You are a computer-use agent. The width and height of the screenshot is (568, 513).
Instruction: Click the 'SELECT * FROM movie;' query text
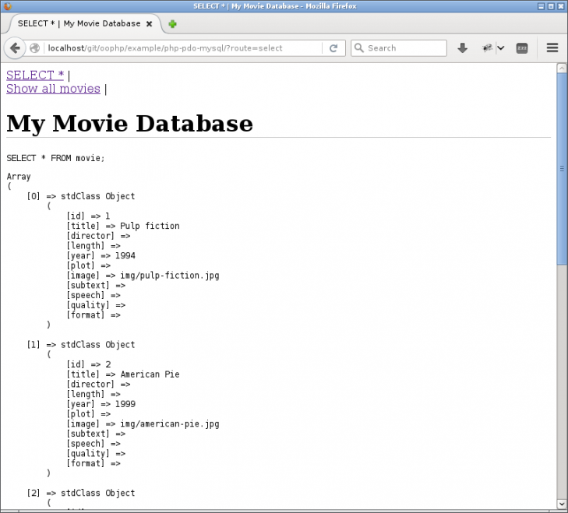[55, 158]
